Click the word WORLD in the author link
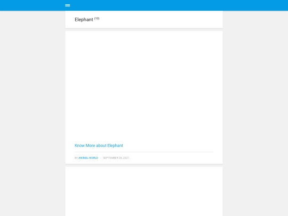The image size is (288, 216). [x=93, y=158]
